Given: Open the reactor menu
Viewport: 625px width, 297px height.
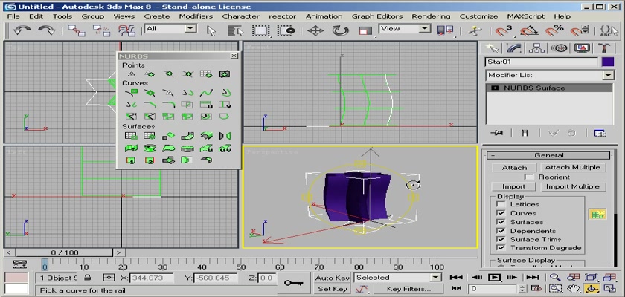Looking at the screenshot, I should click(x=282, y=16).
